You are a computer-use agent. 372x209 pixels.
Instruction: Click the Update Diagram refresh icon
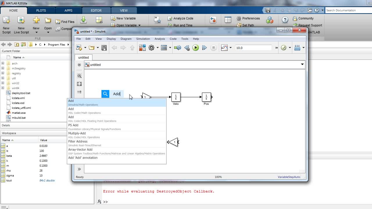pyautogui.click(x=178, y=48)
